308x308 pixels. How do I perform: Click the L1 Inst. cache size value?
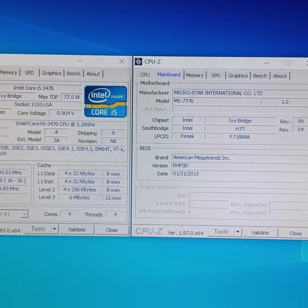80,182
